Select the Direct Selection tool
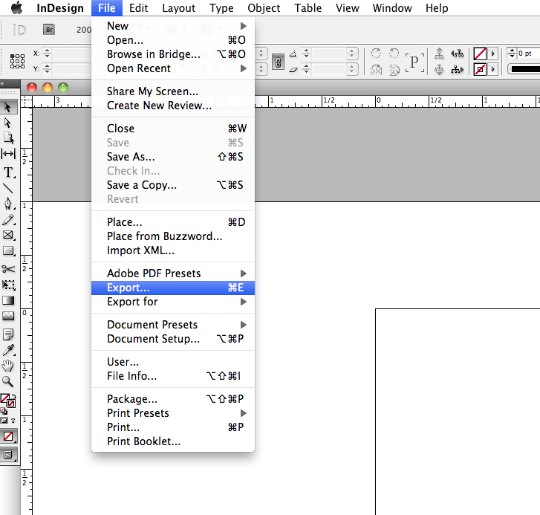 [8, 123]
